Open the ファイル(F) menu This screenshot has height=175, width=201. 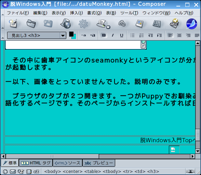click(x=18, y=13)
